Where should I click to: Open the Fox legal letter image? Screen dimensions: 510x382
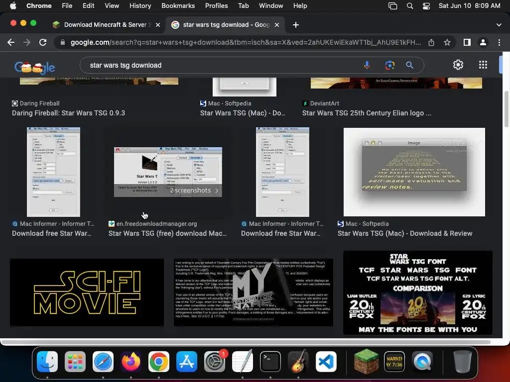[x=253, y=292]
